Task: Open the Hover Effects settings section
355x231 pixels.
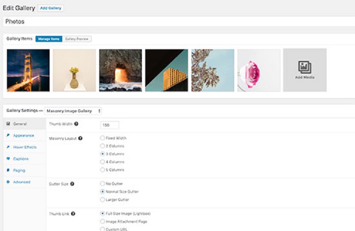Action: click(x=25, y=147)
